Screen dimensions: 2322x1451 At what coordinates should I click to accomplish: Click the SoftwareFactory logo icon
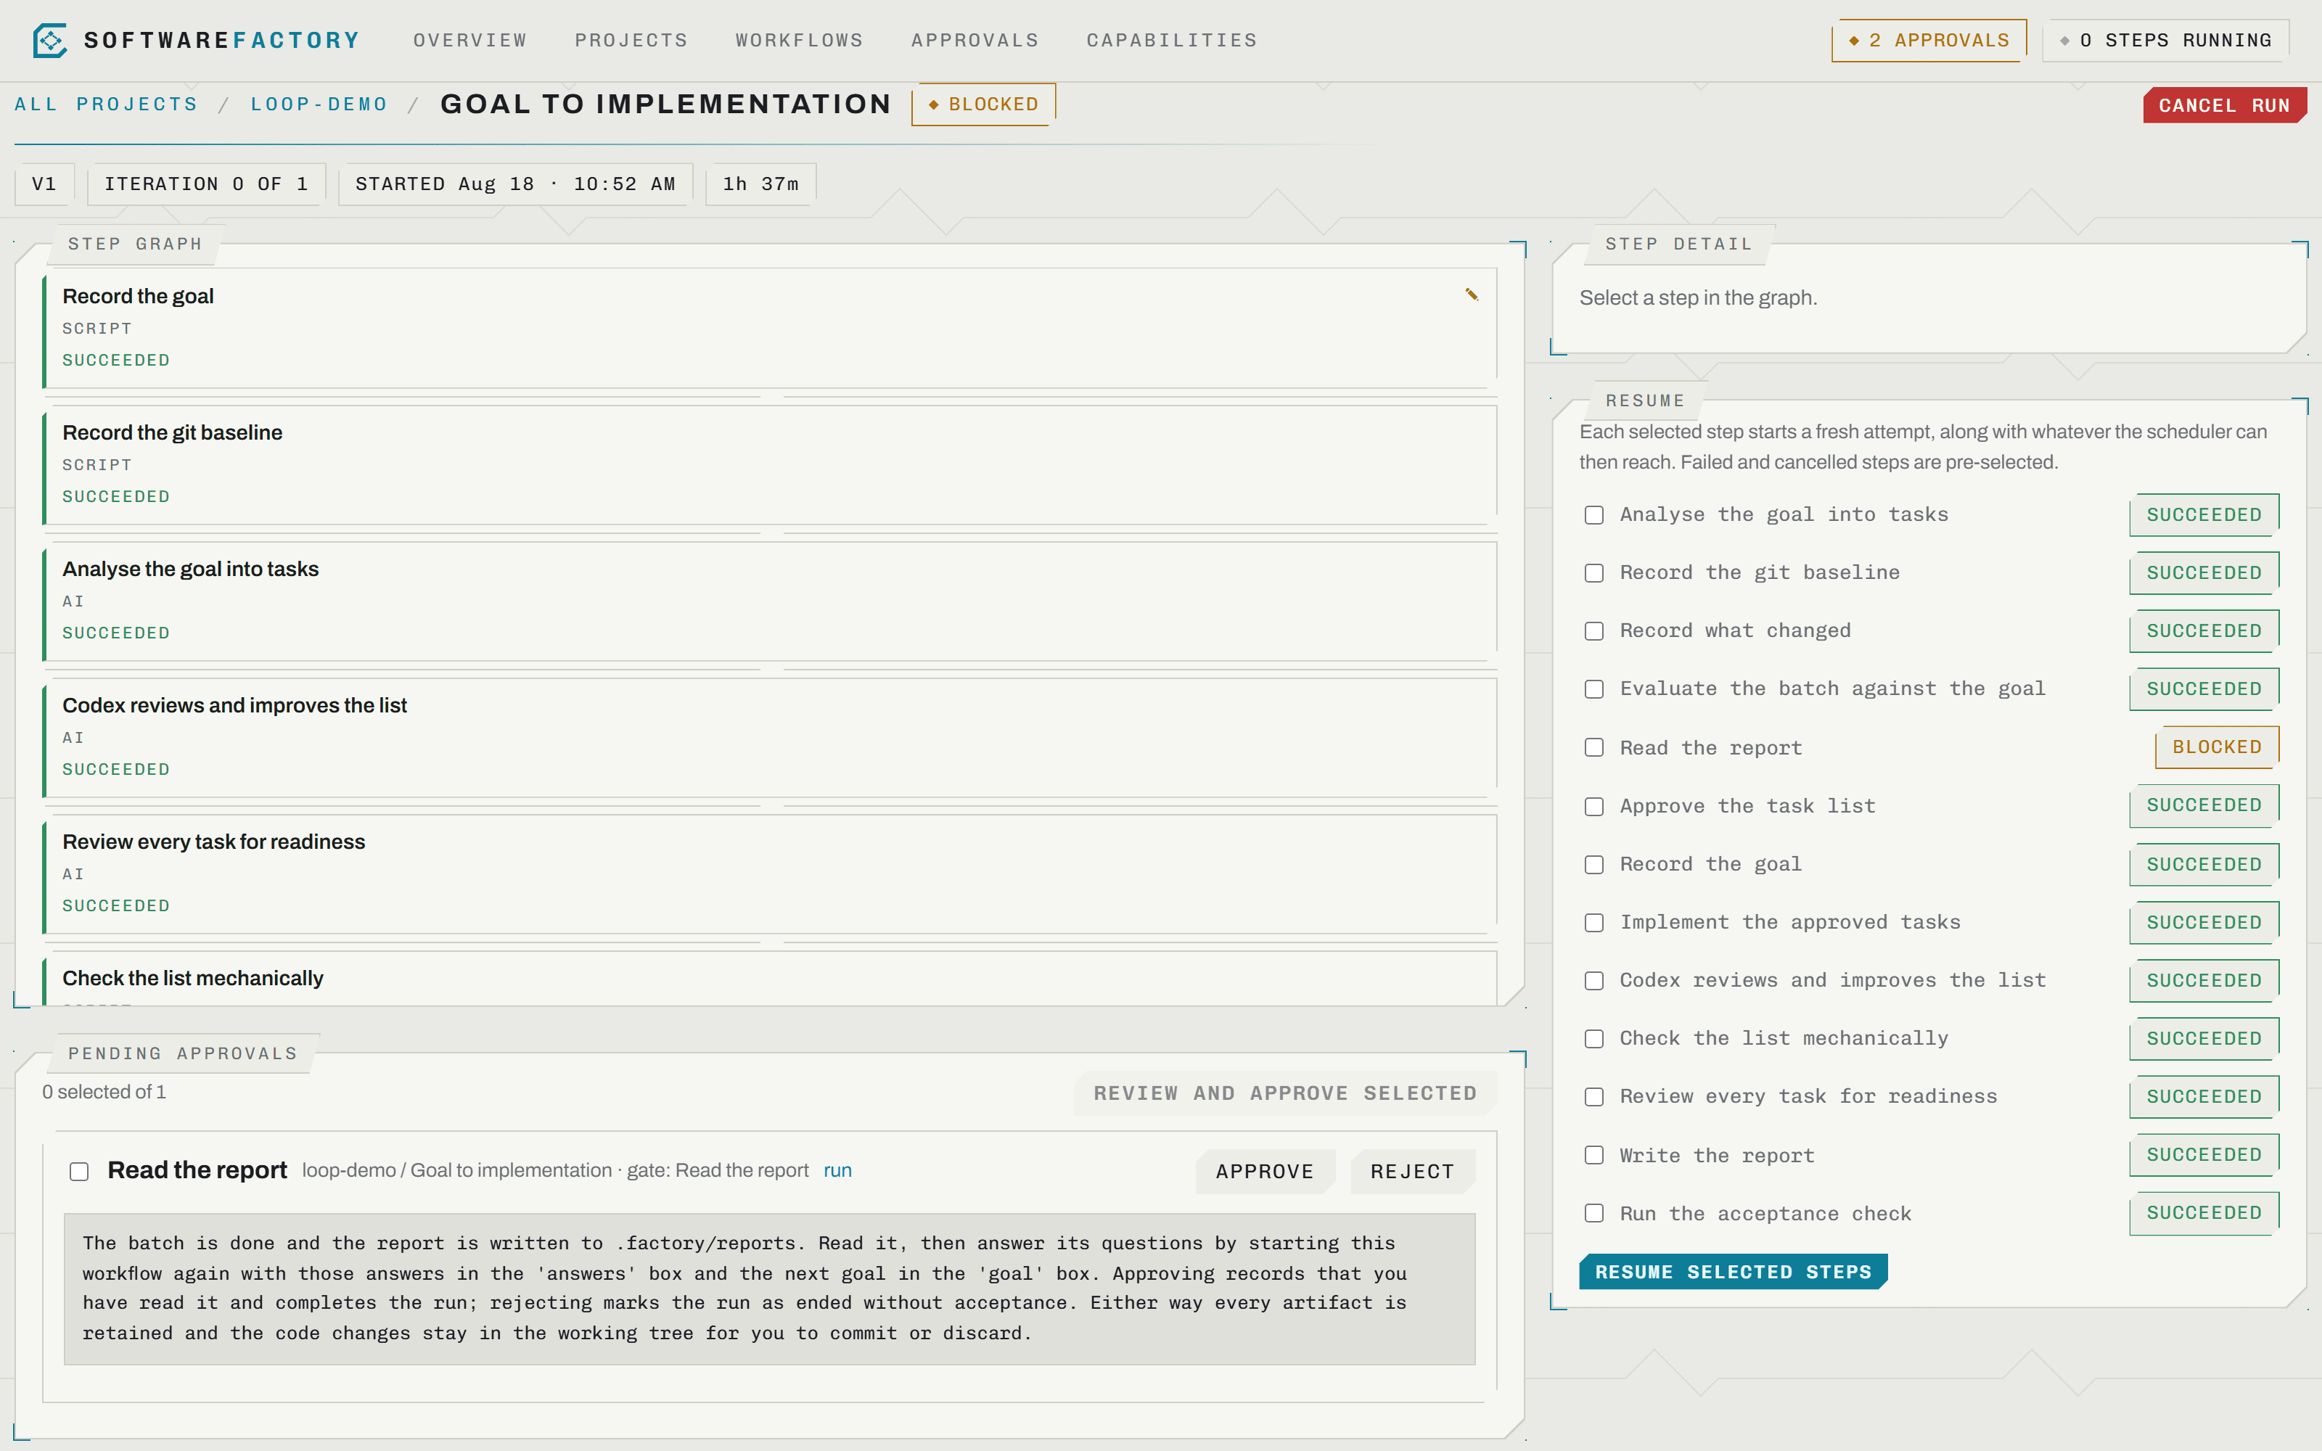50,41
